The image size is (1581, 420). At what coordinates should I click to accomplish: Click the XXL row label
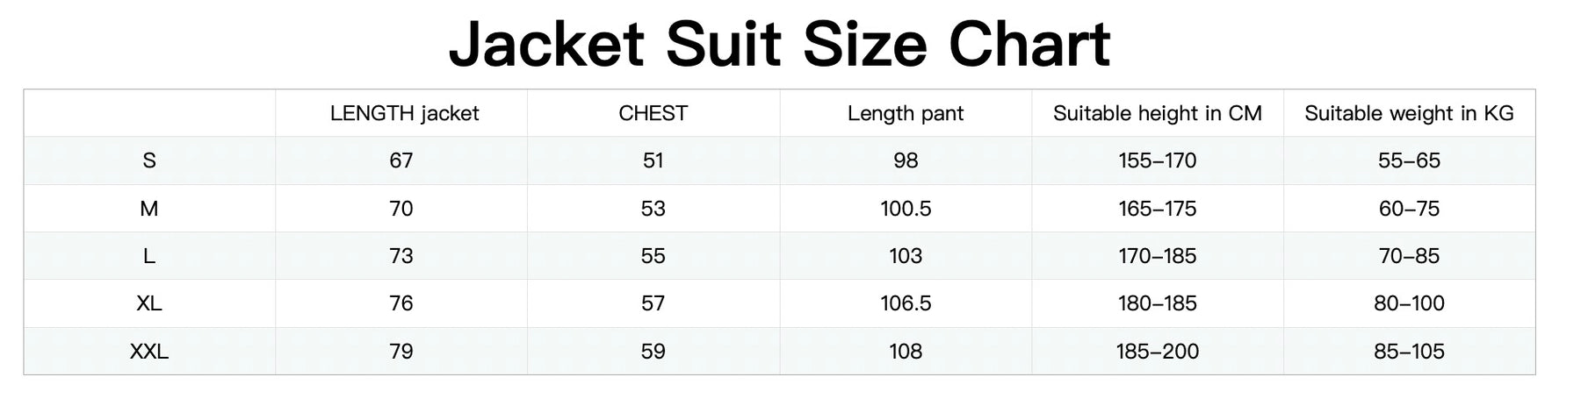pos(149,352)
